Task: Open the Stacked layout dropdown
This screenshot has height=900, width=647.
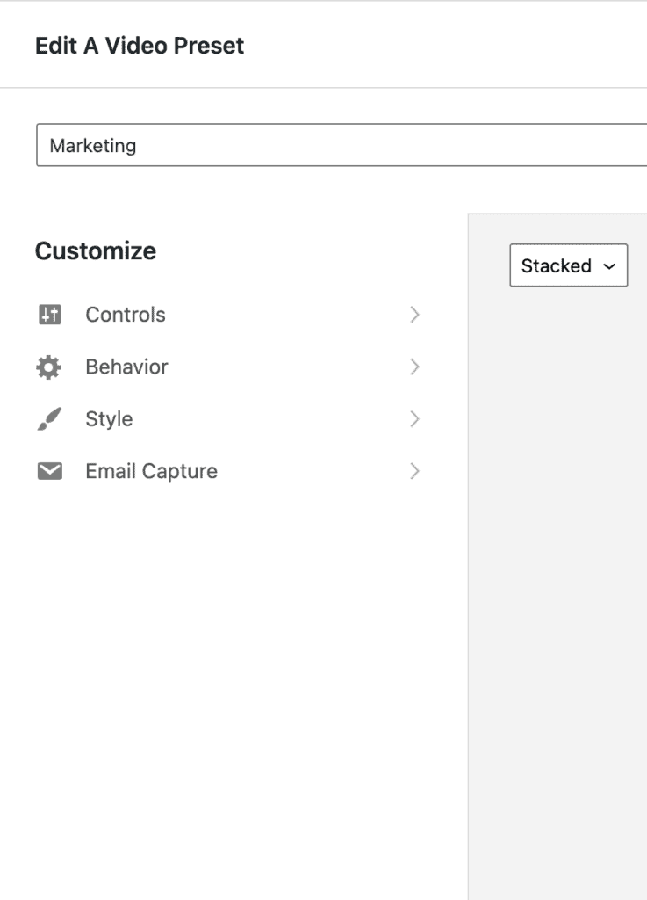Action: point(569,265)
